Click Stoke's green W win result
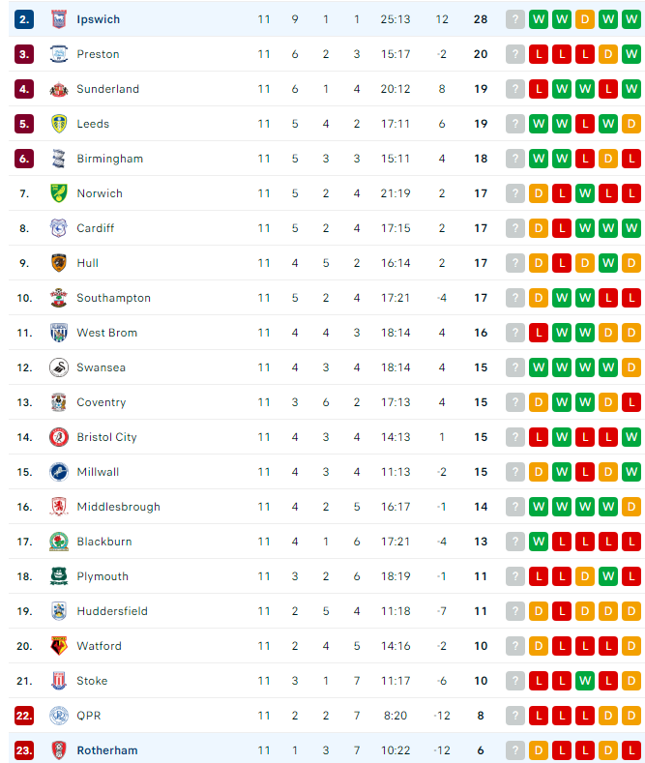This screenshot has height=763, width=645. pyautogui.click(x=585, y=681)
